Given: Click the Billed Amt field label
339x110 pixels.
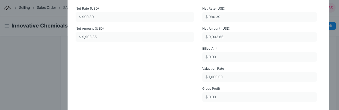Looking at the screenshot, I should click(x=210, y=49).
